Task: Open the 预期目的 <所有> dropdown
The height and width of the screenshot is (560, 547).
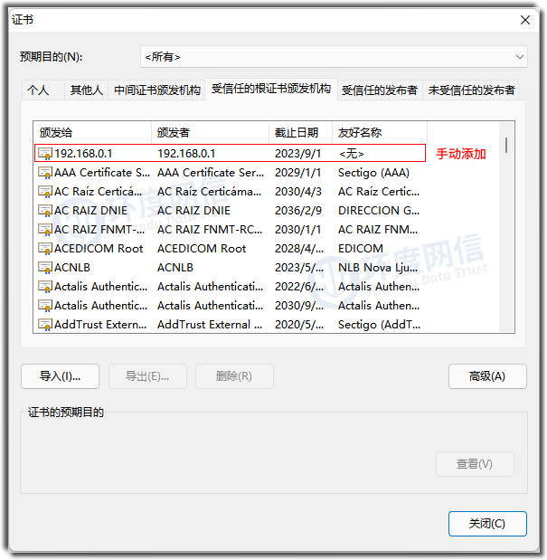Action: 334,57
